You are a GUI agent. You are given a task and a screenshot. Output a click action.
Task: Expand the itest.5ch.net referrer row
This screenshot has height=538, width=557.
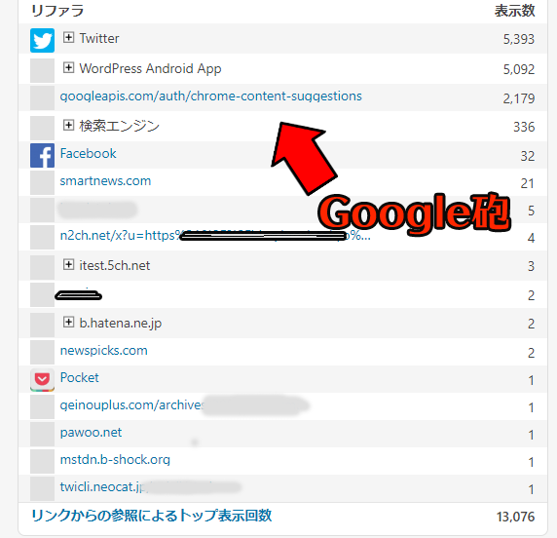tap(68, 264)
